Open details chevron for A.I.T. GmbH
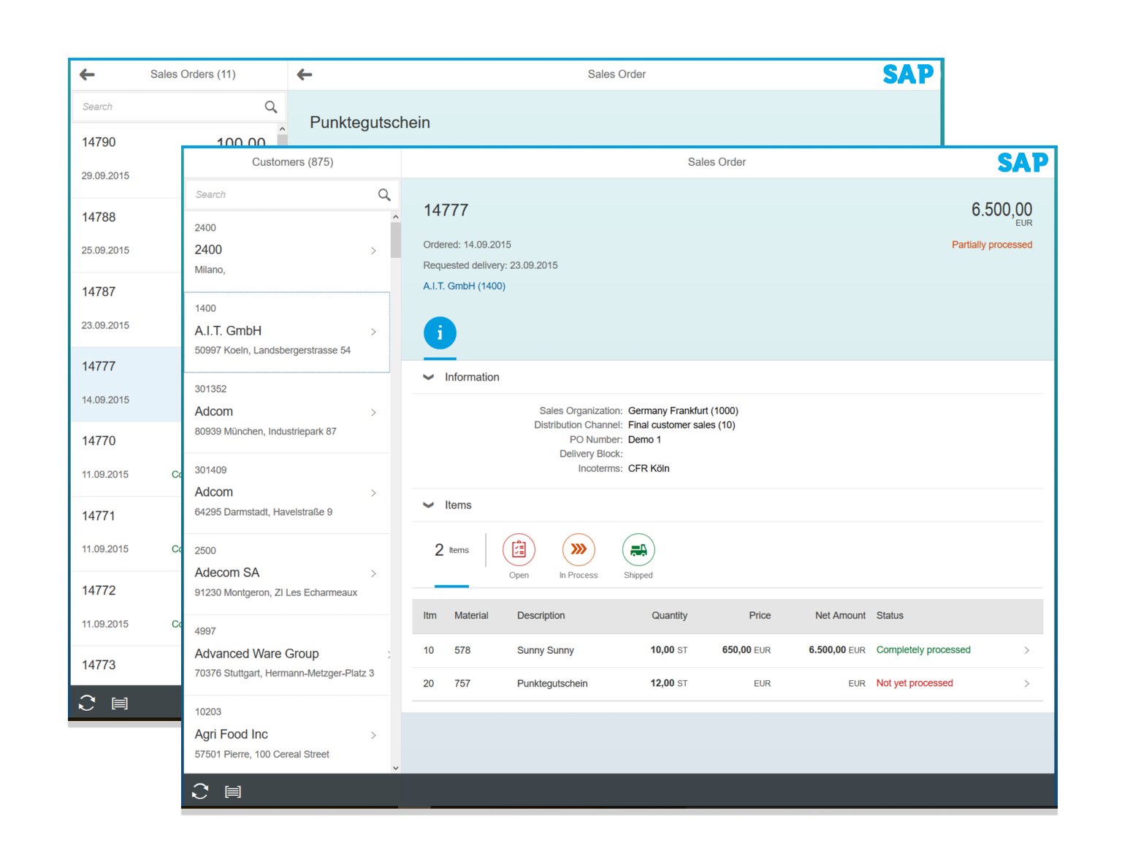The height and width of the screenshot is (843, 1122). 373,332
